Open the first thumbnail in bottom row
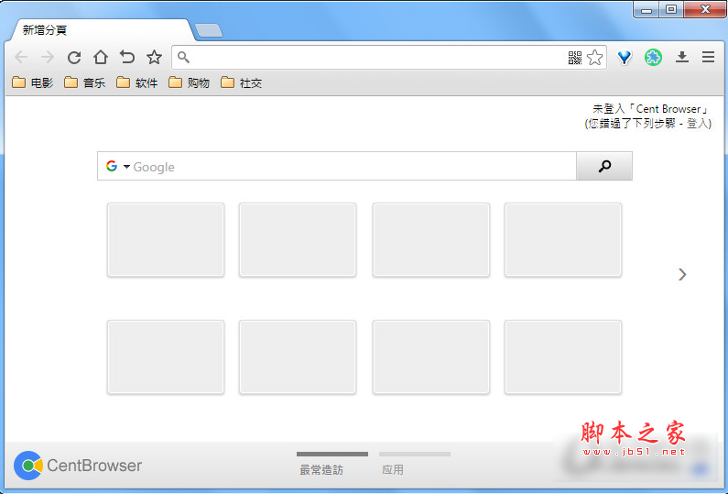 click(x=166, y=357)
